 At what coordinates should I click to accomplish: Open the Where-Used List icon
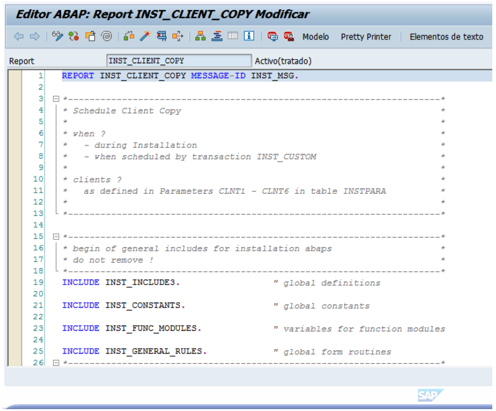point(177,36)
